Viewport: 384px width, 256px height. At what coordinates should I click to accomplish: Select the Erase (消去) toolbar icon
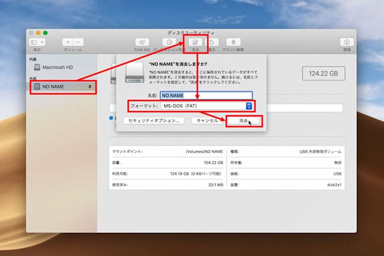pos(195,42)
